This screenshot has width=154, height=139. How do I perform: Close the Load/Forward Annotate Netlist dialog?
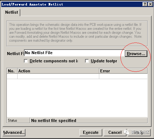click(x=150, y=4)
